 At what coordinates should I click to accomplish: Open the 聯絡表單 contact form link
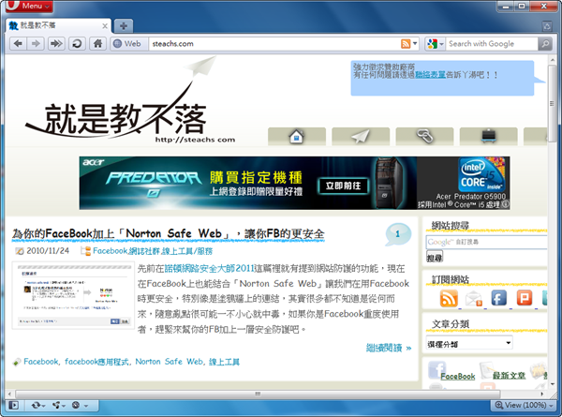430,75
